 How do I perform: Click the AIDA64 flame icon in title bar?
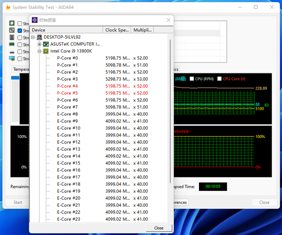[8, 7]
